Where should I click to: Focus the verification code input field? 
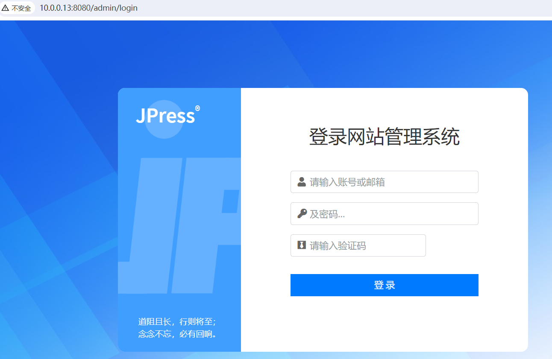(x=358, y=245)
